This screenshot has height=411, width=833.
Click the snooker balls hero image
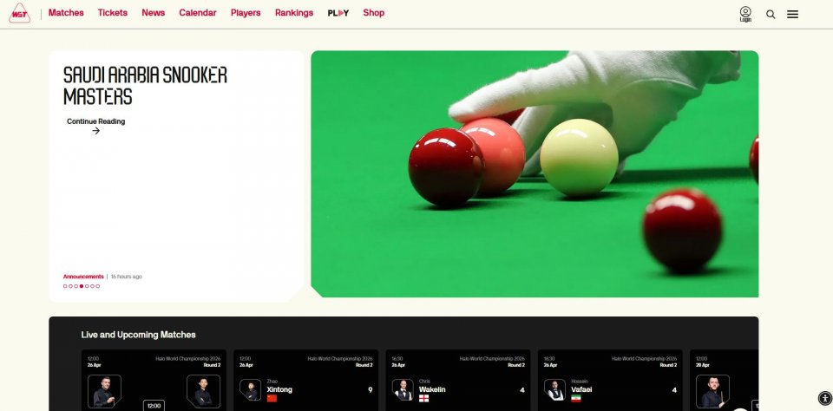click(x=535, y=173)
